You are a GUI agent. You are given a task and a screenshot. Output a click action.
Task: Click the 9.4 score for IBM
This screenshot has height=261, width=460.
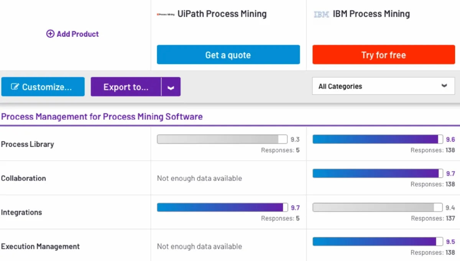point(450,208)
